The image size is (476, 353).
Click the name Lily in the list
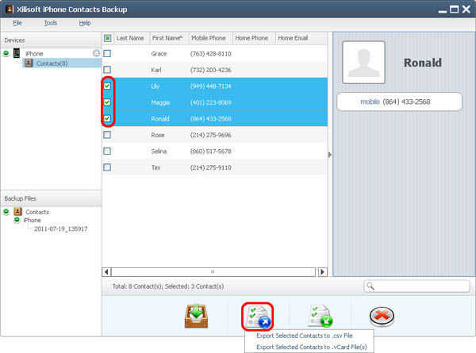[x=155, y=86]
